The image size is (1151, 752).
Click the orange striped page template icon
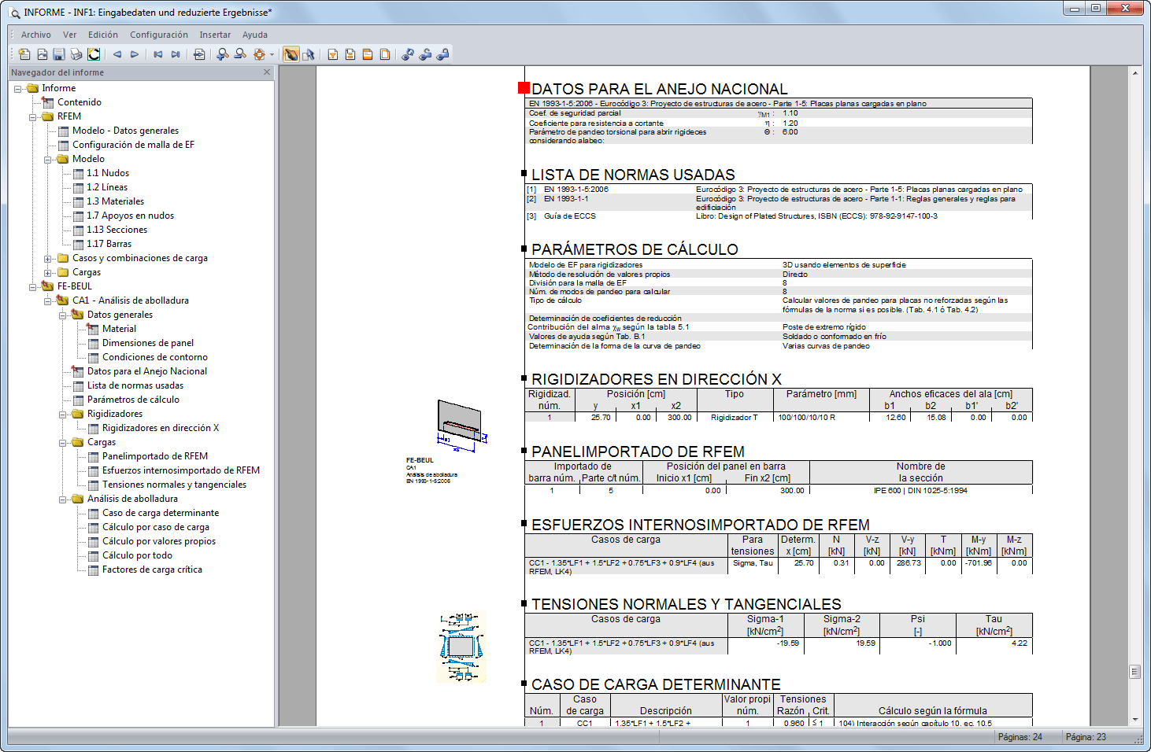pyautogui.click(x=368, y=54)
